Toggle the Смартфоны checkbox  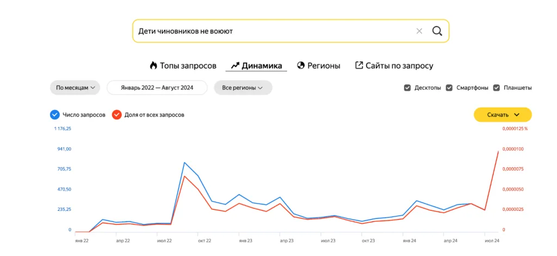(449, 88)
